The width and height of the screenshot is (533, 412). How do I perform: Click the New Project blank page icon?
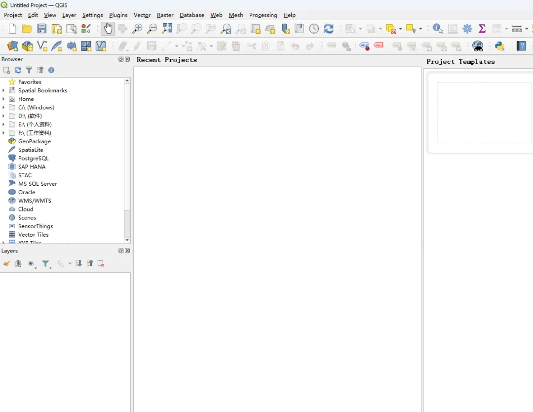click(x=12, y=29)
